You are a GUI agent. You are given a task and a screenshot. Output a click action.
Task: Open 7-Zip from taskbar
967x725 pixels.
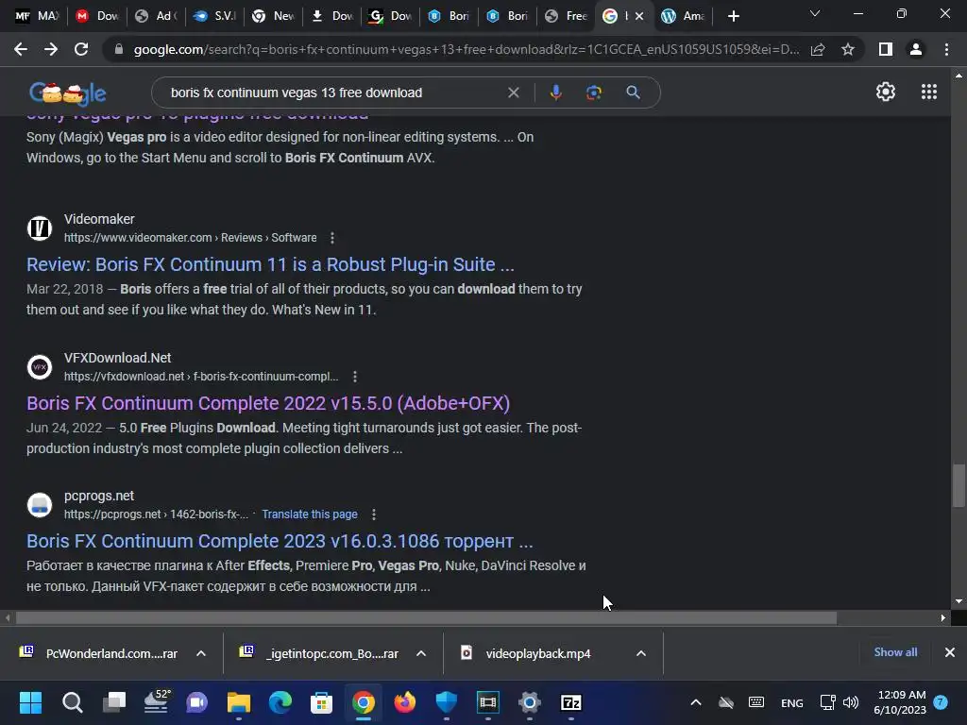(x=571, y=702)
